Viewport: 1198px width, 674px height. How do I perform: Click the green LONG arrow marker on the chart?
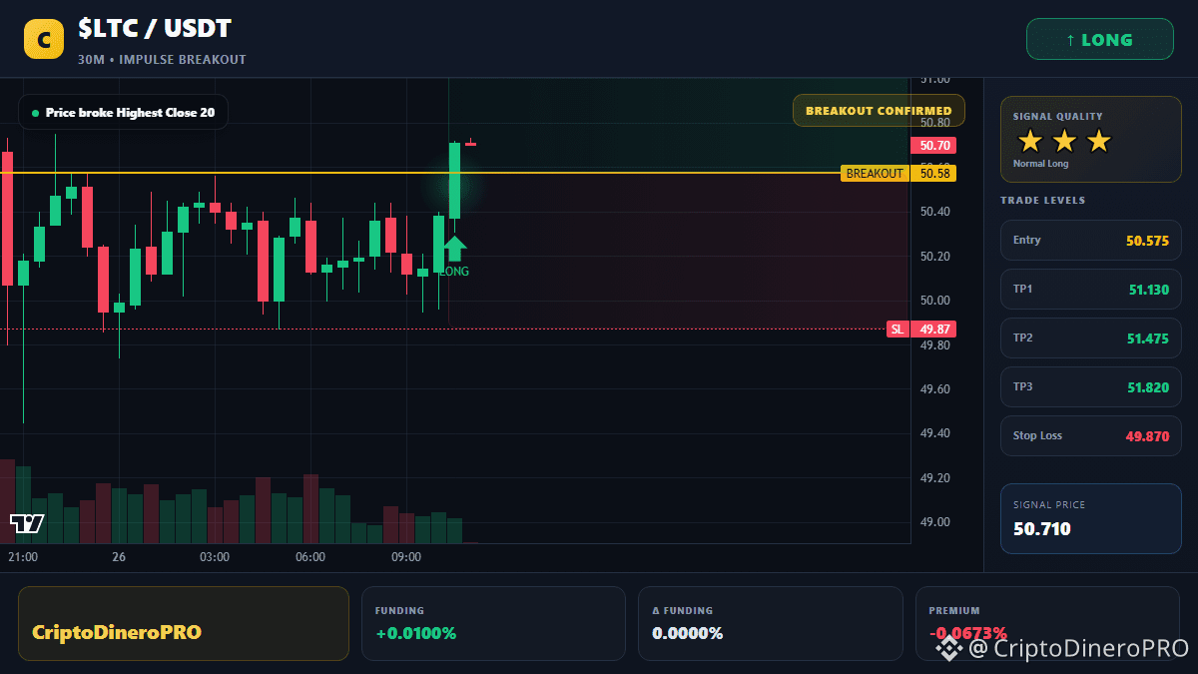point(454,249)
